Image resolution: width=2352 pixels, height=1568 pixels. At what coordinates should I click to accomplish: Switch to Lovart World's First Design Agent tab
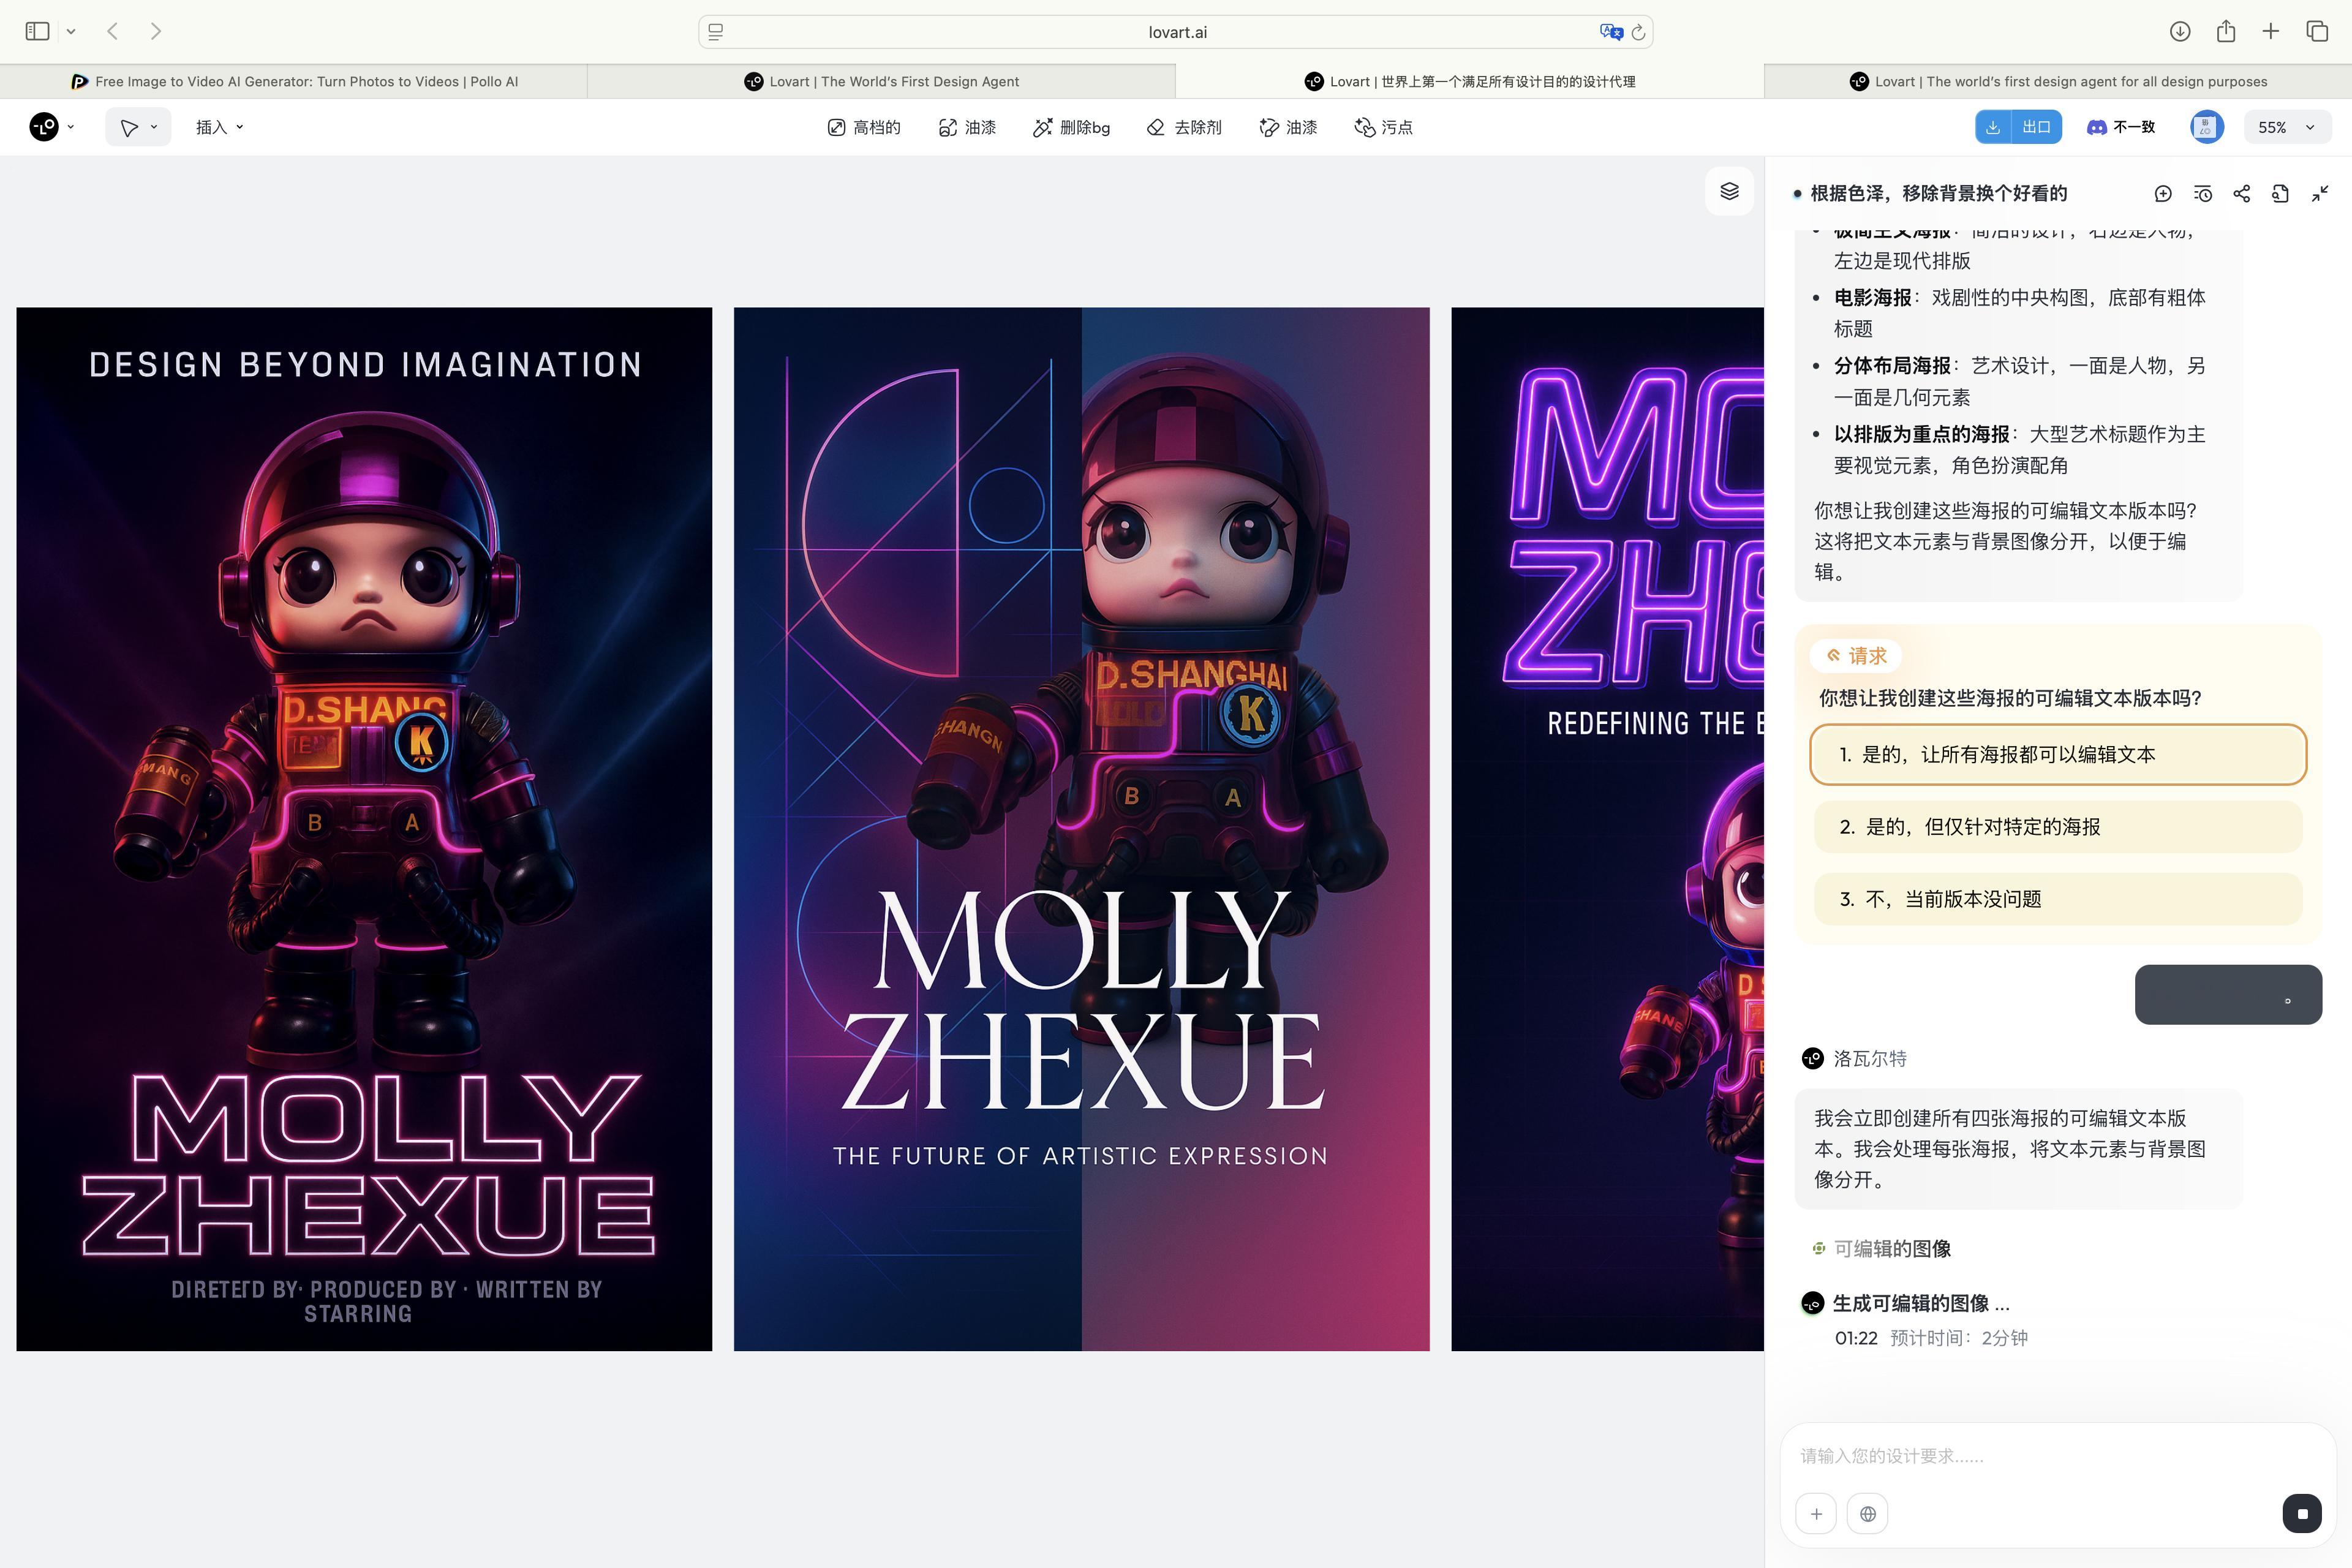point(881,81)
